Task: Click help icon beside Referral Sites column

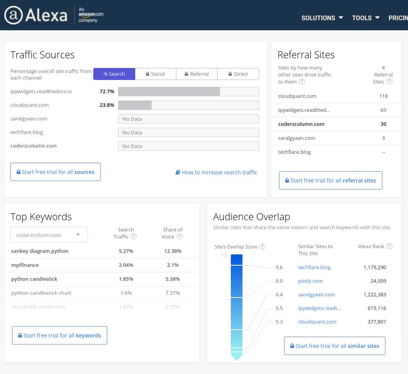Action: 389,82
